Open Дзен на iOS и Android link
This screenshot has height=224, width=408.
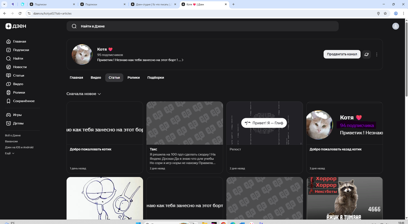point(19,147)
